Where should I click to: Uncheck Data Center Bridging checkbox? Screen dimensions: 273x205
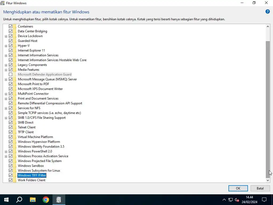pos(10,31)
